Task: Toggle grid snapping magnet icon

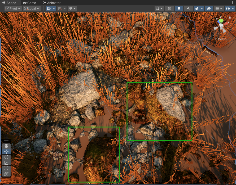Action: 60,8
